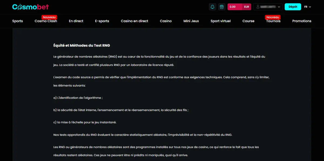This screenshot has height=161, width=324.
Task: Expand the user account dropdown
Action: (x=268, y=7)
